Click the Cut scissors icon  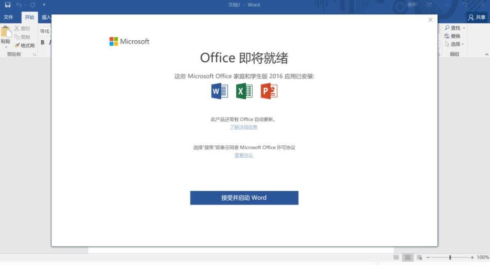(x=17, y=28)
